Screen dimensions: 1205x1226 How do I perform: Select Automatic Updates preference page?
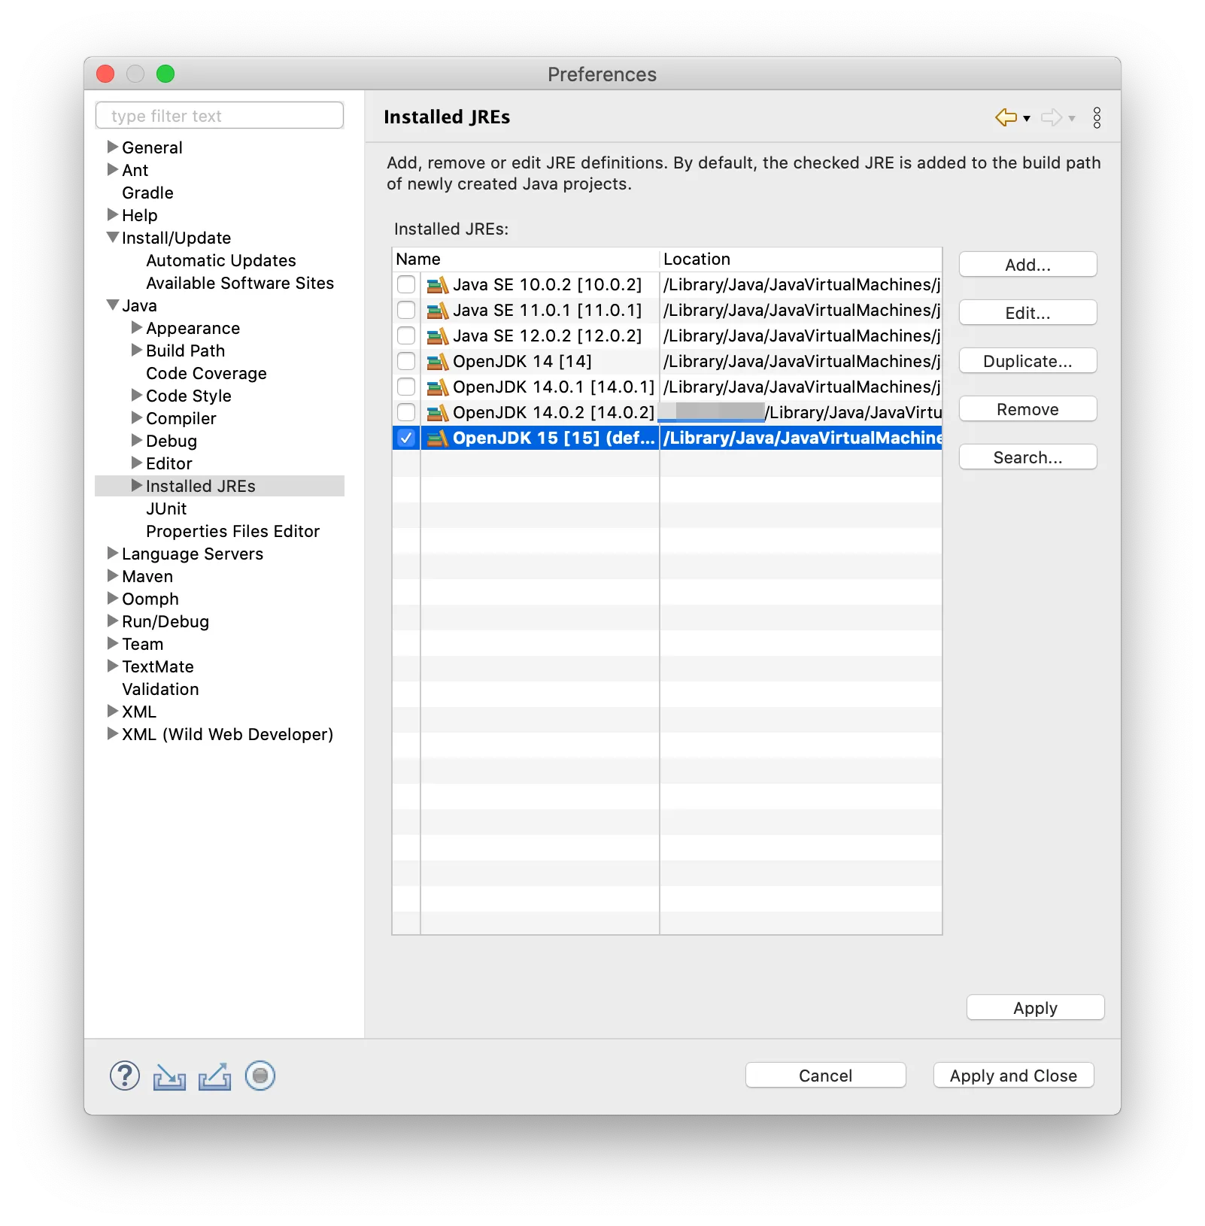pyautogui.click(x=221, y=261)
